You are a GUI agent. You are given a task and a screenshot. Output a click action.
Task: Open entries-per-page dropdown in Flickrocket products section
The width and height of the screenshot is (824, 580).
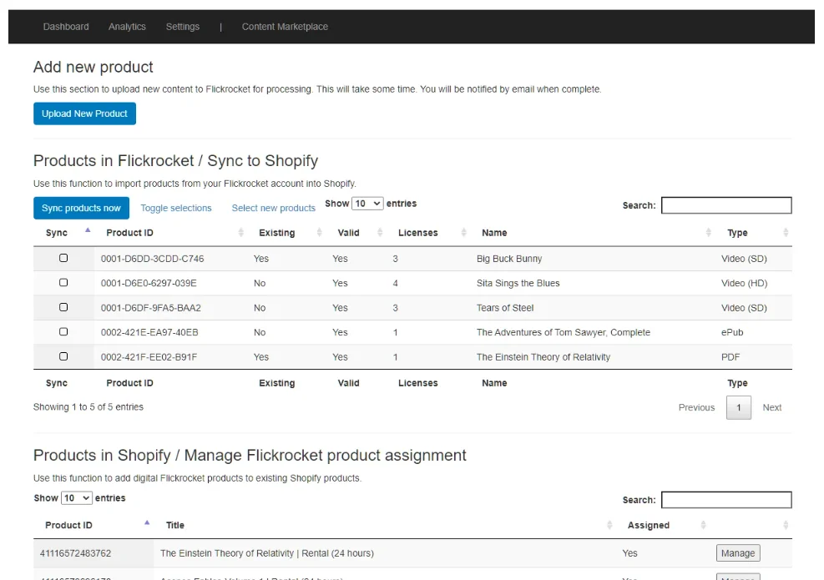click(x=367, y=204)
